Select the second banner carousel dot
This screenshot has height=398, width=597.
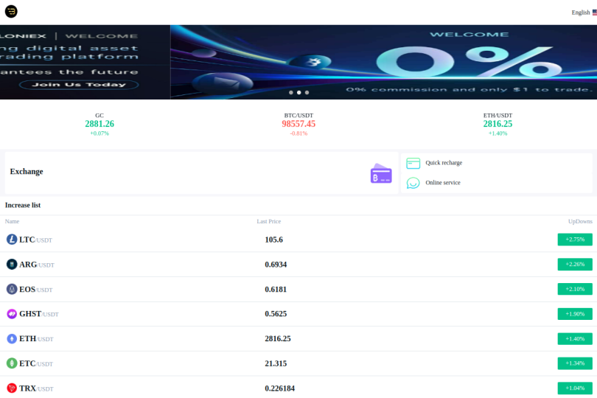click(299, 93)
